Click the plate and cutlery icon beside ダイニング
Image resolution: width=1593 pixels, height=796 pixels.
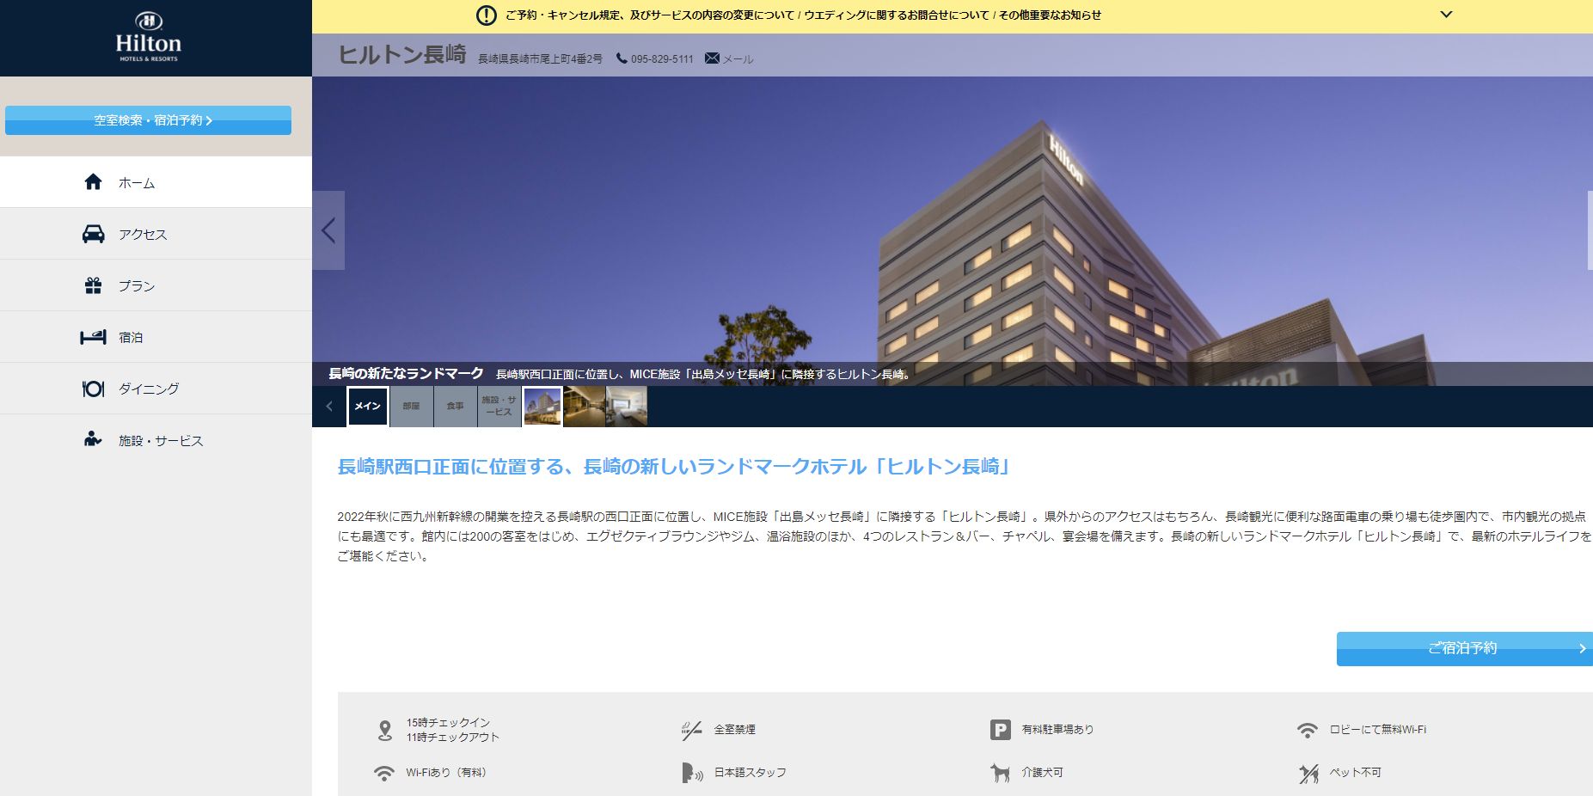pos(93,389)
